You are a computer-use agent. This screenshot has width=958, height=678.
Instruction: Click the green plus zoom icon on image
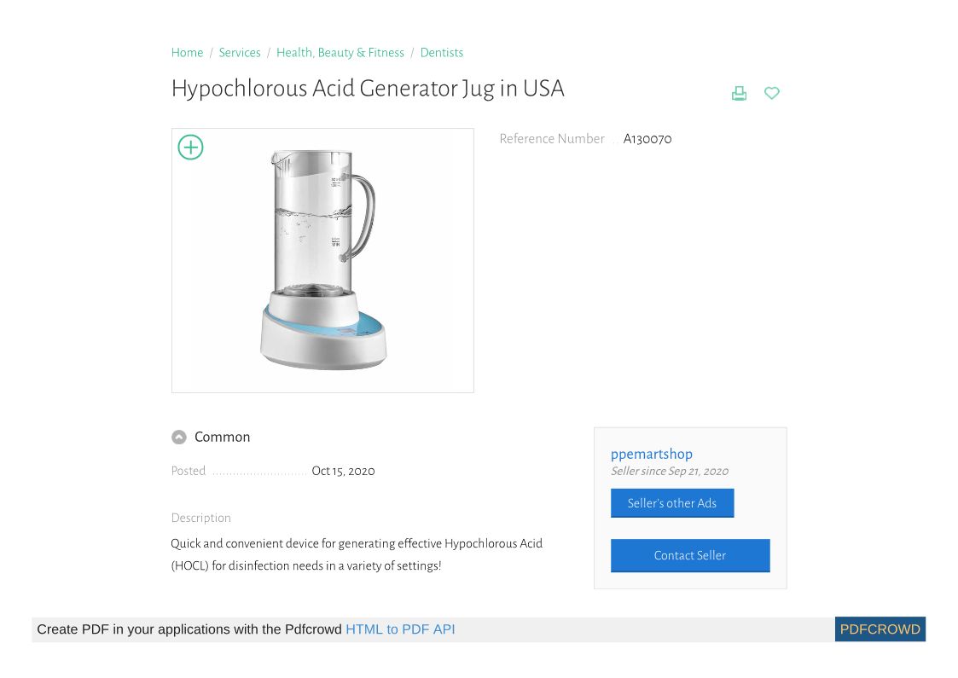pos(190,148)
